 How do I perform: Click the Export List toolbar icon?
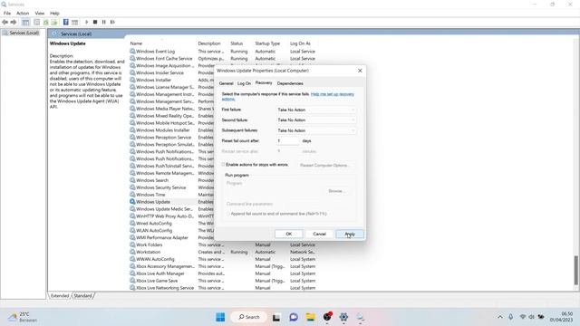(54, 22)
